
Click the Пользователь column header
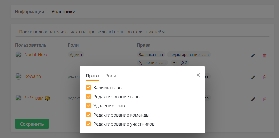click(31, 45)
